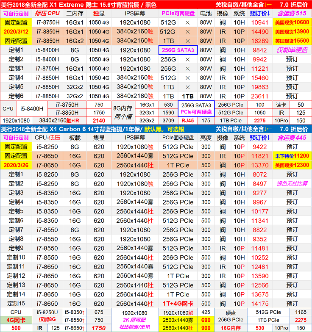Select the 银色无杜比屏 note cell
The width and height of the screenshot is (312, 332).
pyautogui.click(x=292, y=184)
